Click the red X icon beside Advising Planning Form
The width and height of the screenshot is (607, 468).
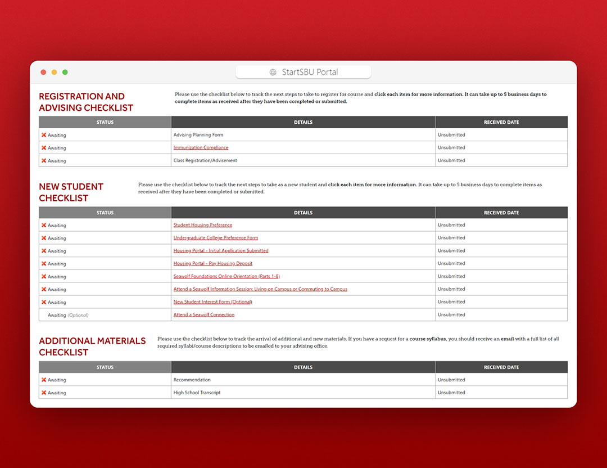[x=44, y=134]
